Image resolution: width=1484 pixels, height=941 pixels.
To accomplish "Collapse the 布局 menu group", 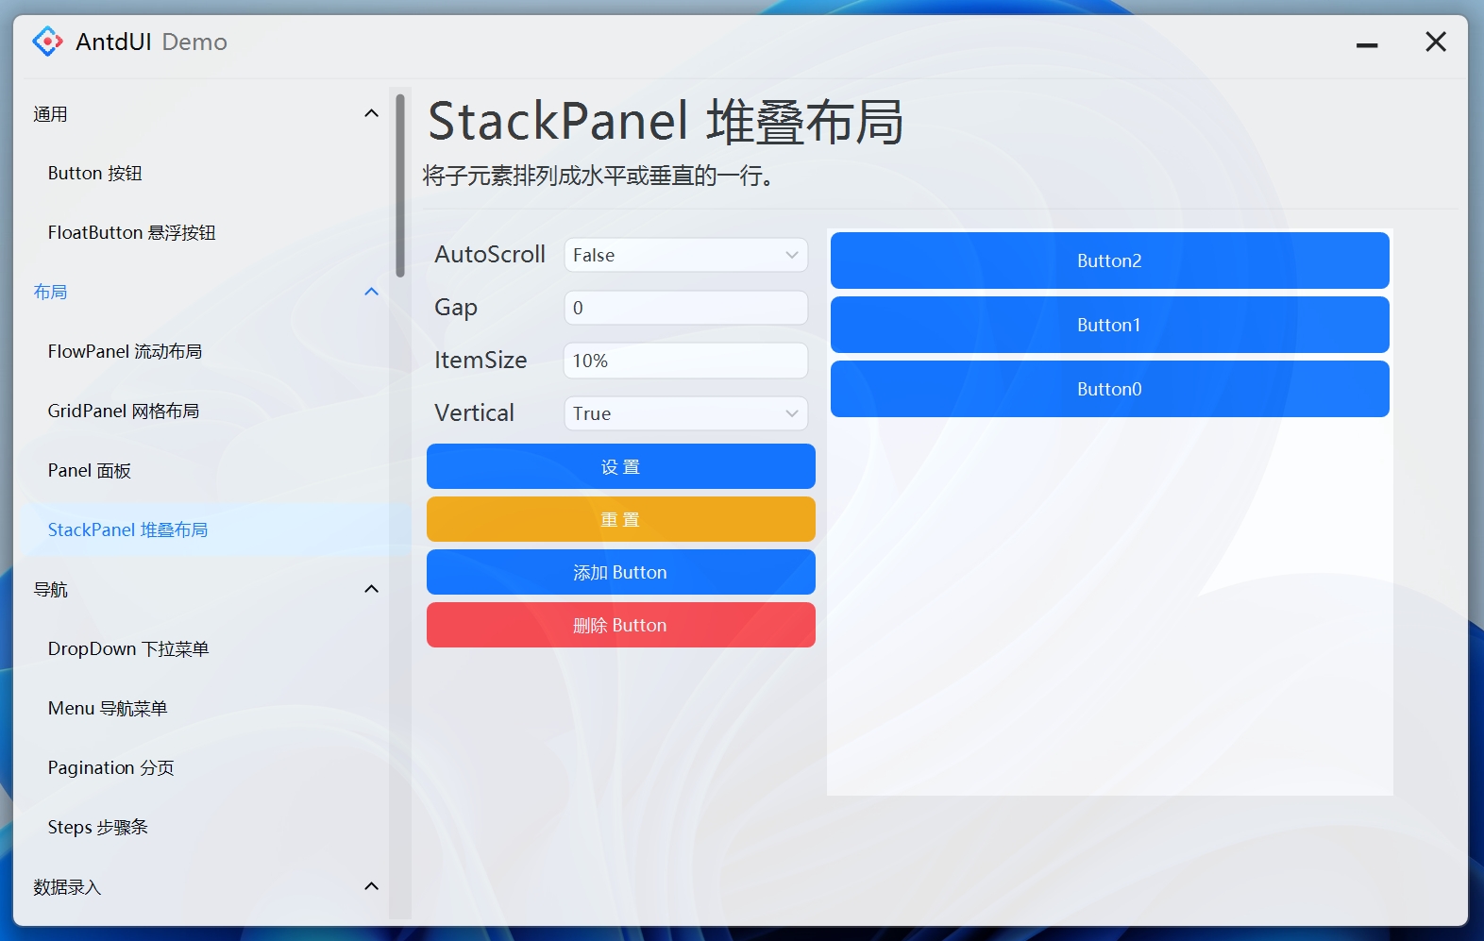I will pos(371,292).
